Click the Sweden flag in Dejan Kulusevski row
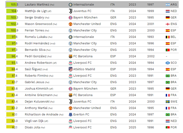Image resolution: width=183 pixels, height=133 pixels. coord(168,102)
